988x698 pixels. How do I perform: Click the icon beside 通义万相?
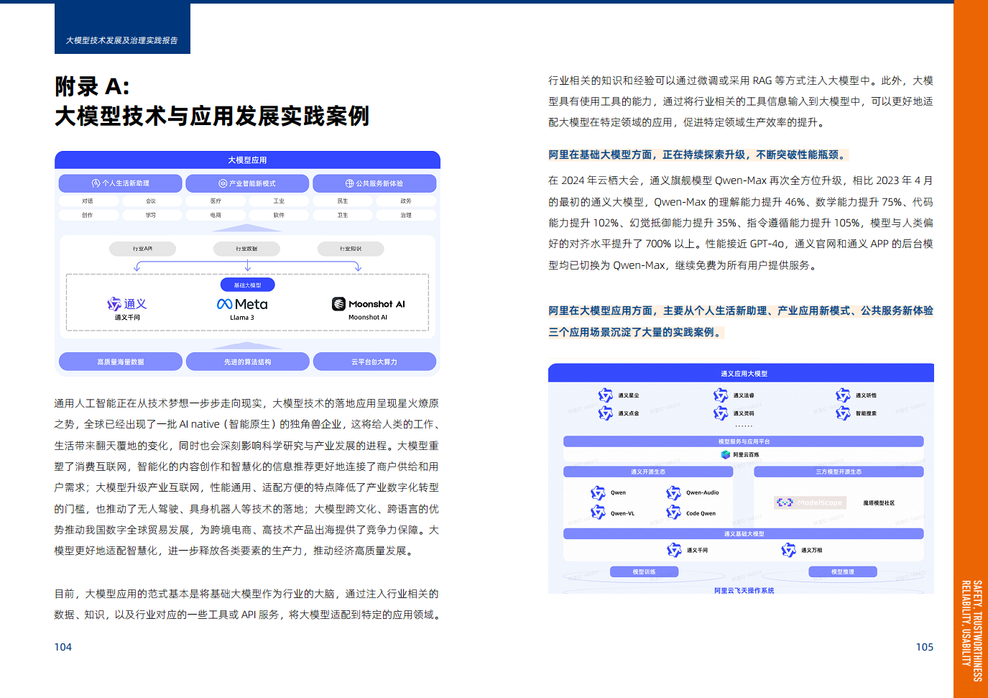coord(788,550)
